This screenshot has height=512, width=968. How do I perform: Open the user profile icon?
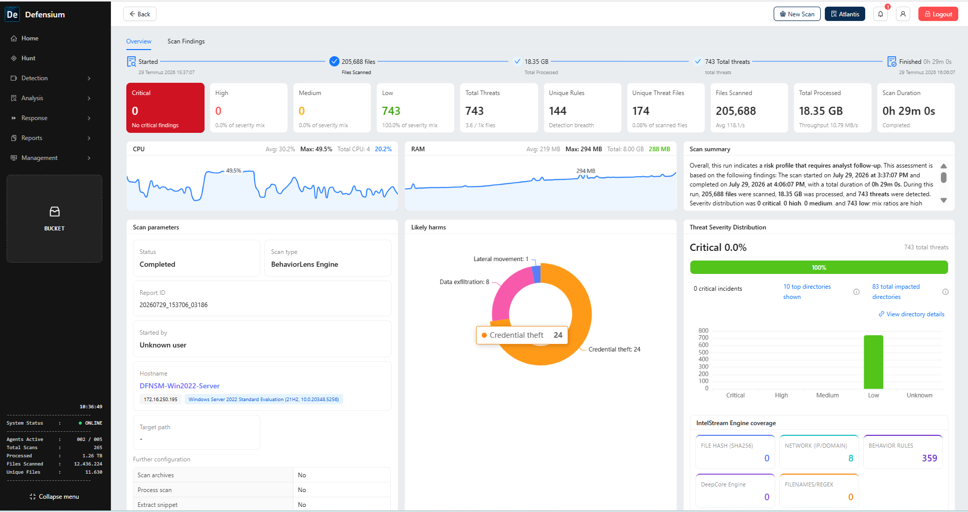(x=903, y=14)
